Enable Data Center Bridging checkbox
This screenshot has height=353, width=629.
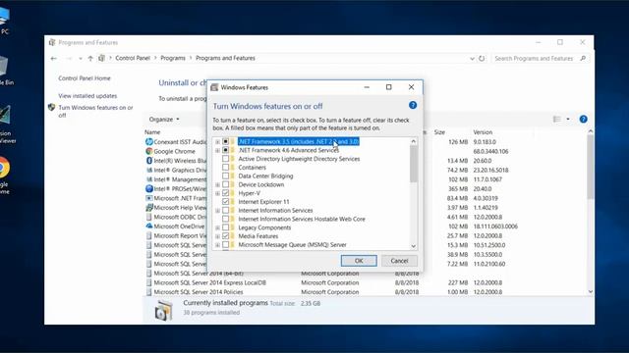225,176
